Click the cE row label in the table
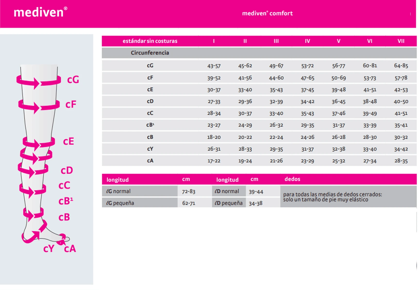Image resolution: width=418 pixels, height=290 pixels. (x=150, y=89)
